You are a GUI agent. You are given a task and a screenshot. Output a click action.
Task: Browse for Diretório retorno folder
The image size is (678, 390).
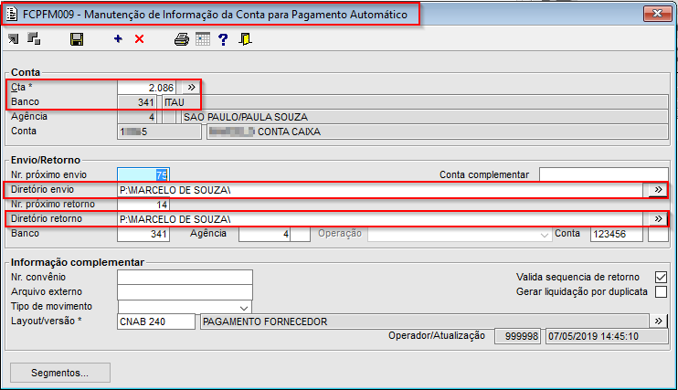[658, 219]
